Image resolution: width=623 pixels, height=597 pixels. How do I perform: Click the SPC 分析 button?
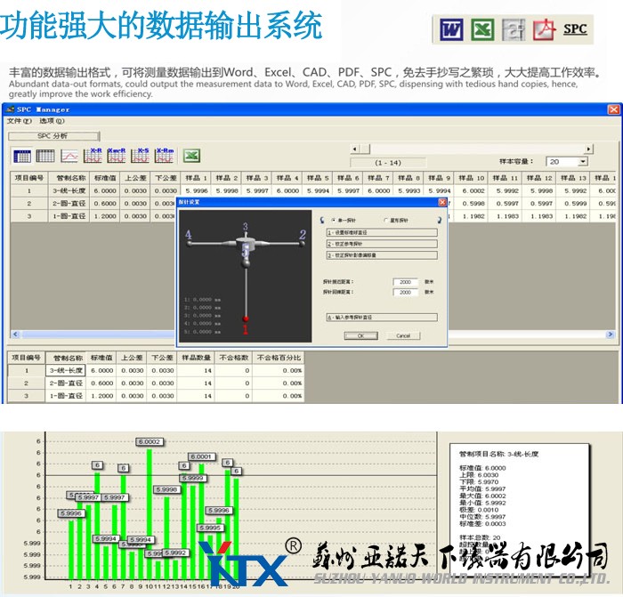click(53, 136)
